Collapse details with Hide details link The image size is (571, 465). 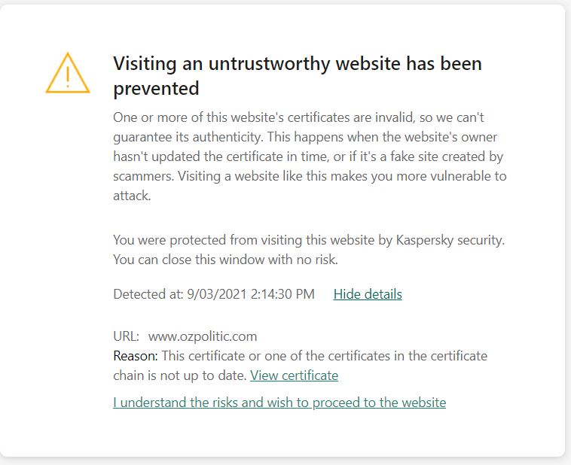pyautogui.click(x=368, y=294)
